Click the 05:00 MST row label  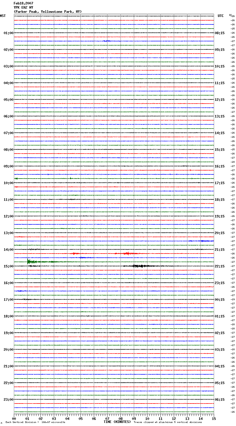(8, 100)
